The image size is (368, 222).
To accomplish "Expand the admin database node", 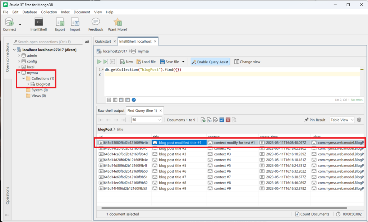I will pyautogui.click(x=19, y=56).
